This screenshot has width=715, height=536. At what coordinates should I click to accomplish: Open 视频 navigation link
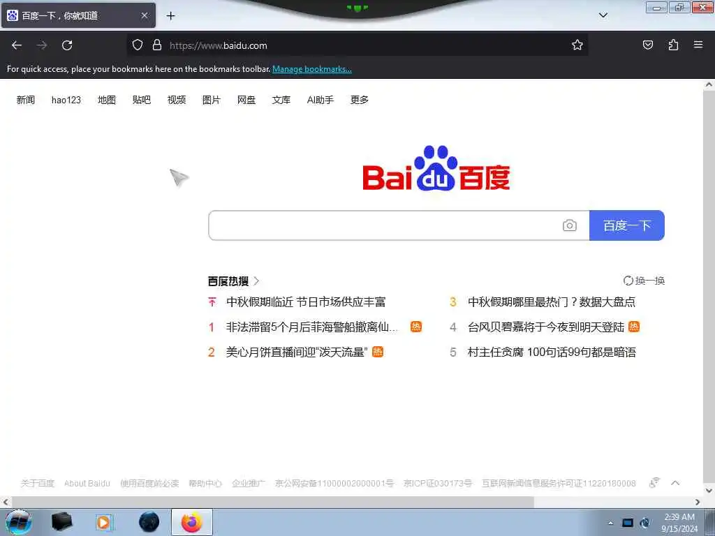(x=177, y=100)
